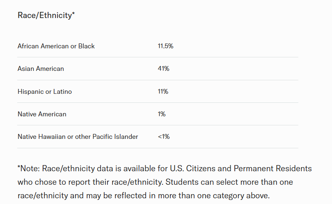332x204 pixels.
Task: Click the 1% value in Native American row
Action: (162, 114)
